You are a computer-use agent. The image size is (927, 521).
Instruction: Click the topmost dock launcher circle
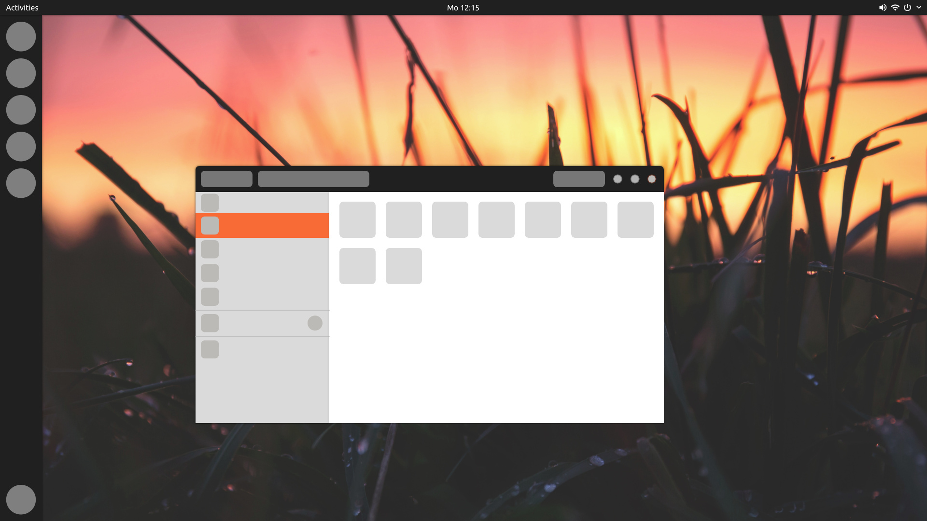(x=21, y=37)
